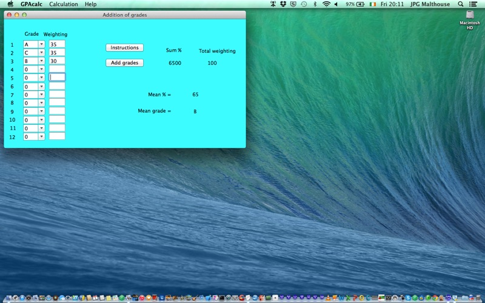485x303 pixels.
Task: Click empty weighting field for row 12
Action: click(57, 136)
